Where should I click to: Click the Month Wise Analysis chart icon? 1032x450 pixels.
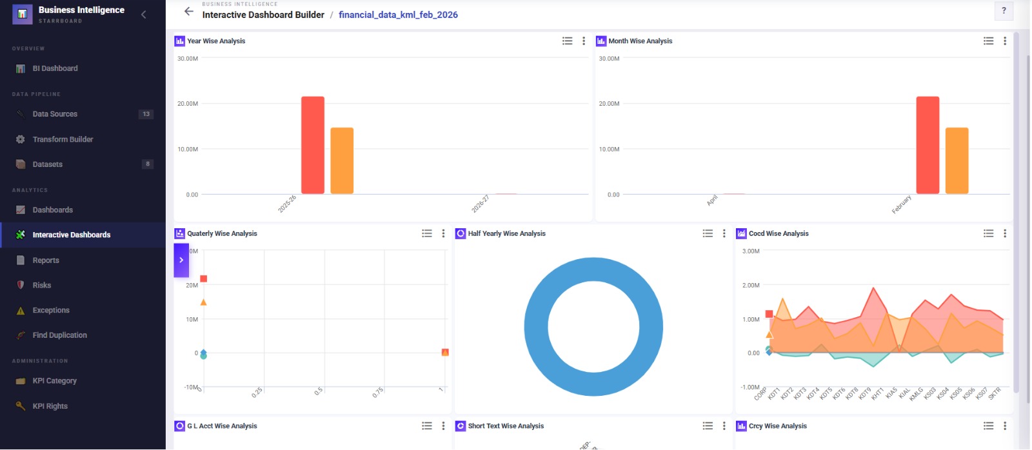tap(601, 41)
